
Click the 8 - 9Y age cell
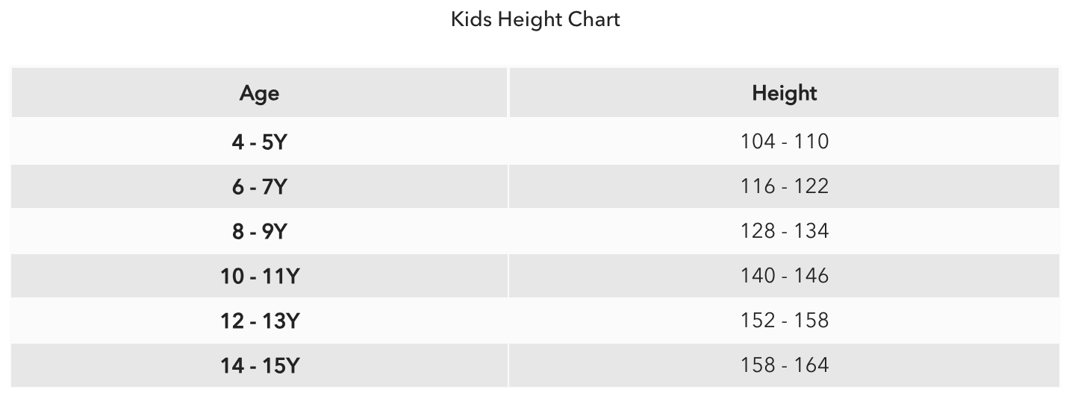pos(259,231)
